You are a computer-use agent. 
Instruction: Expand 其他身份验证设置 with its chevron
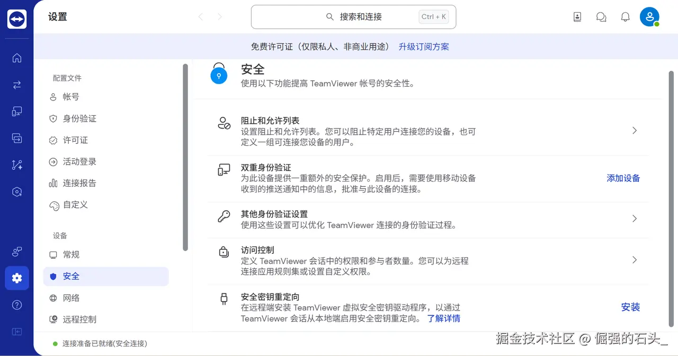point(634,218)
